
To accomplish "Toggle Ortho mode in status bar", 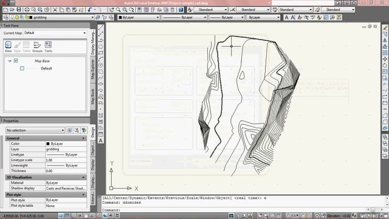I will tap(74, 216).
